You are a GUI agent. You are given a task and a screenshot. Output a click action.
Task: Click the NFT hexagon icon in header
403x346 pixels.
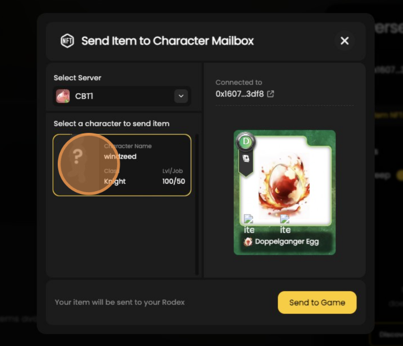coord(67,41)
